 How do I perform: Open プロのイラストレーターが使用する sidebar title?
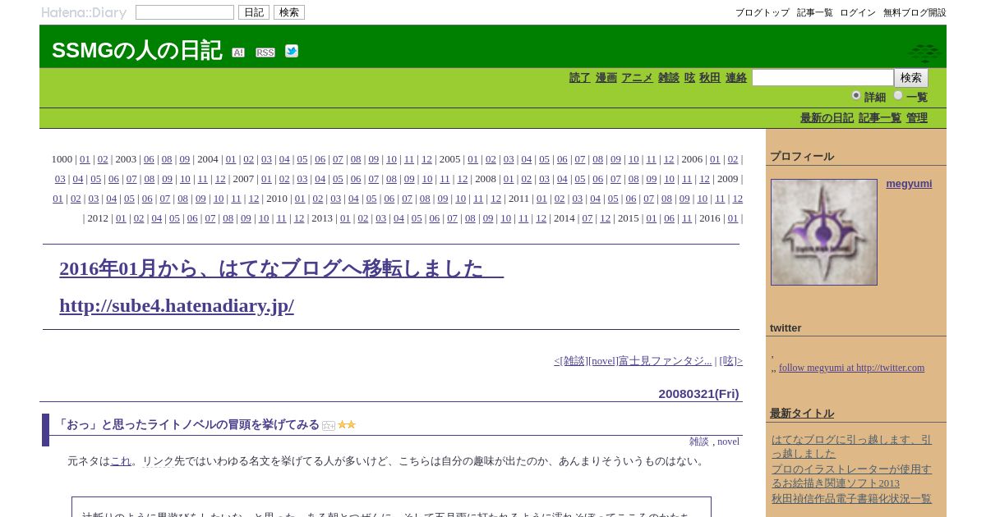[851, 476]
